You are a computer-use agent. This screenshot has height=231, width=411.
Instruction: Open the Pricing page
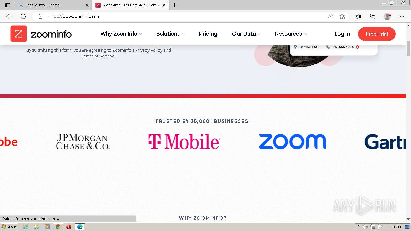(208, 34)
